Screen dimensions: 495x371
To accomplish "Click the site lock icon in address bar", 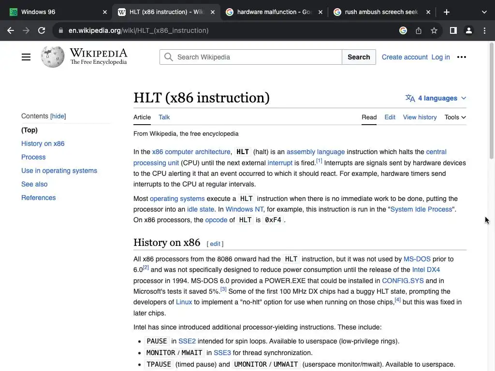I will [61, 30].
